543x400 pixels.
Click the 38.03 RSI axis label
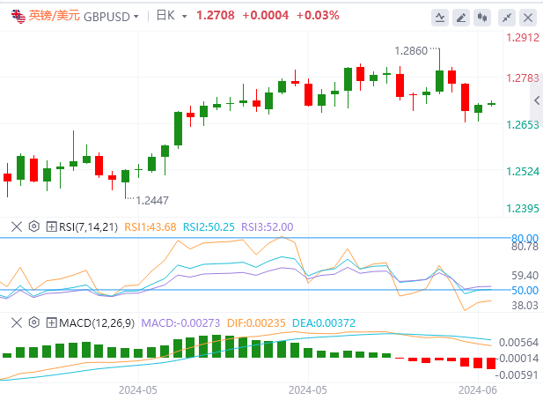[x=525, y=306]
